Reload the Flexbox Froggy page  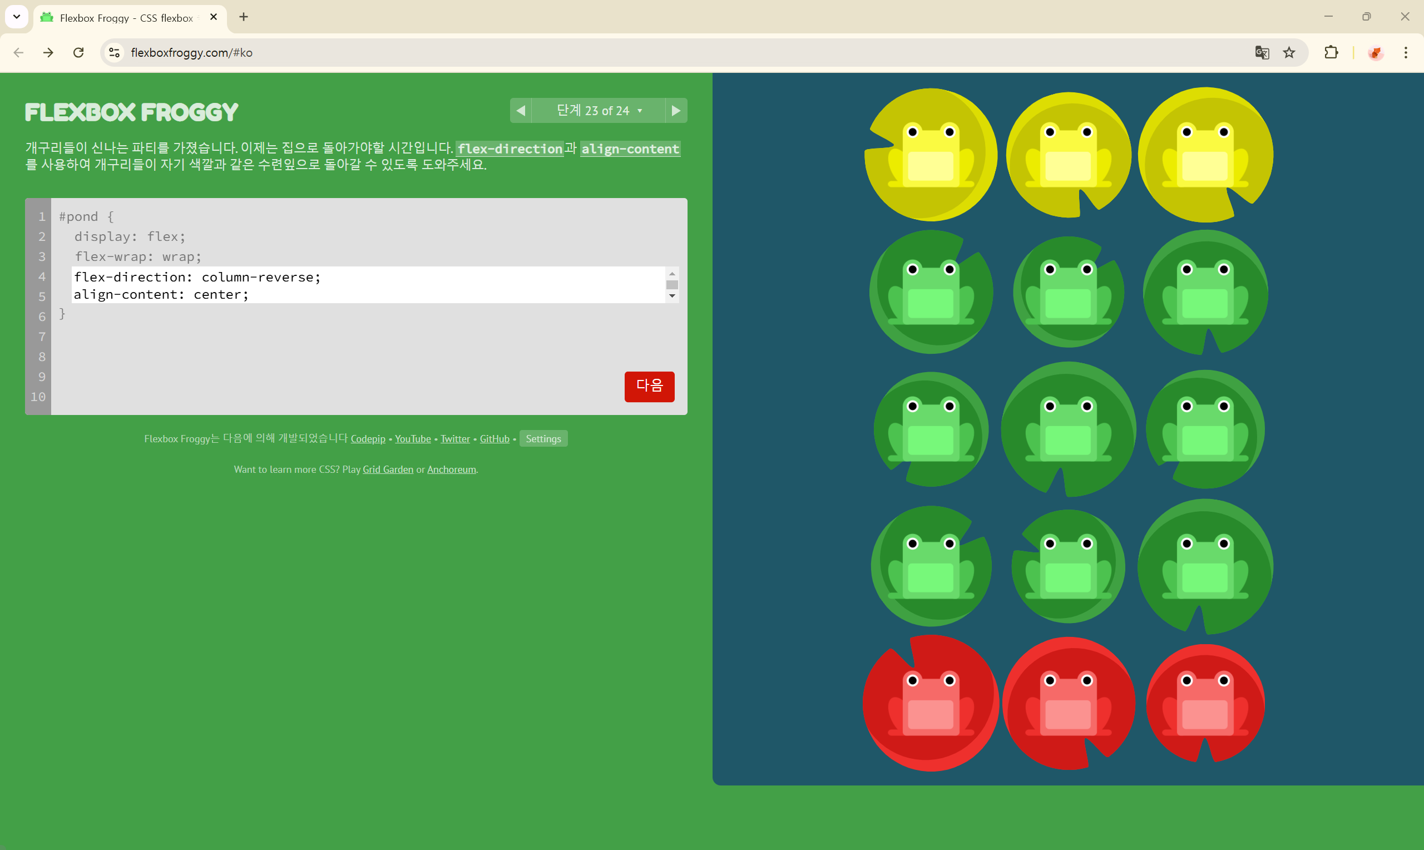[x=78, y=53]
